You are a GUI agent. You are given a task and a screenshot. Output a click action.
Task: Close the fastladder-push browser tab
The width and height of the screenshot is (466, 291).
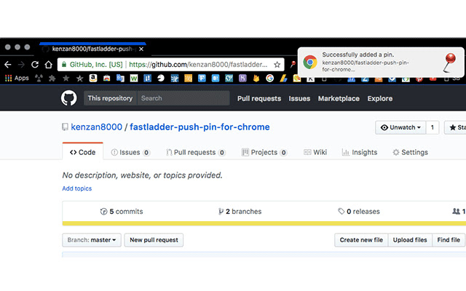(x=141, y=49)
